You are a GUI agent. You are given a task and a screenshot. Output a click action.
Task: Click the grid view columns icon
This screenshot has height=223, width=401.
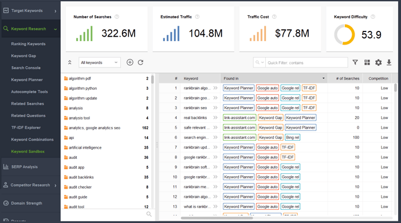coord(367,62)
